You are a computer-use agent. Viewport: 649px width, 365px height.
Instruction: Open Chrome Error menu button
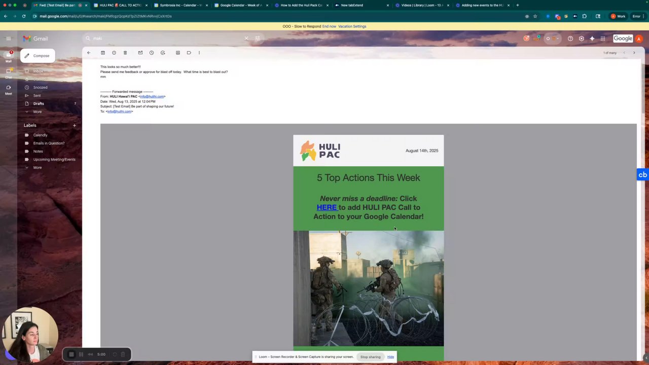click(638, 16)
